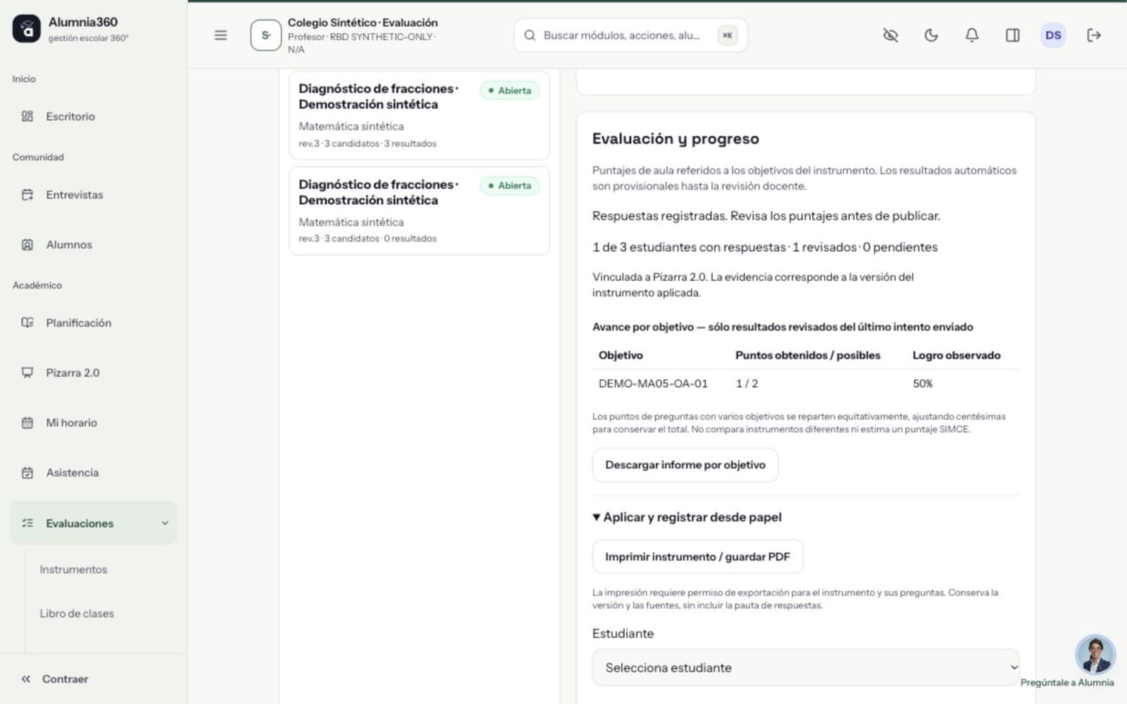The height and width of the screenshot is (704, 1127).
Task: Click the 1 / 2 points cell
Action: coord(747,384)
